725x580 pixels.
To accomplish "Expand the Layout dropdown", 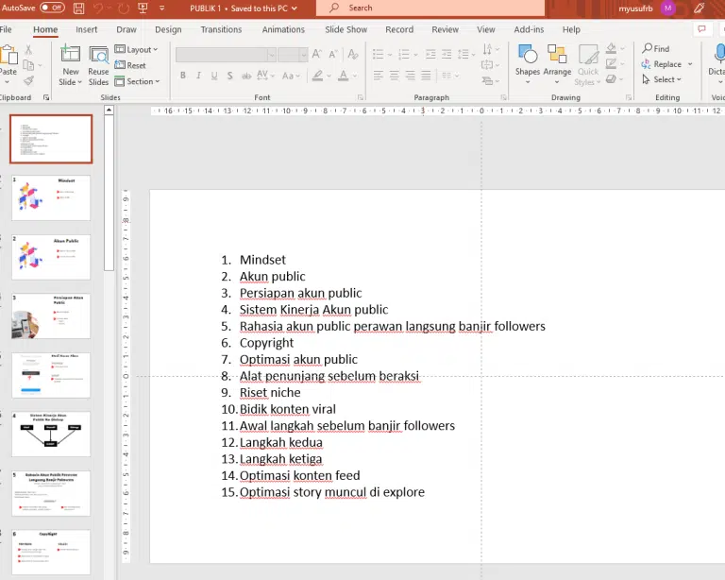I will [138, 50].
